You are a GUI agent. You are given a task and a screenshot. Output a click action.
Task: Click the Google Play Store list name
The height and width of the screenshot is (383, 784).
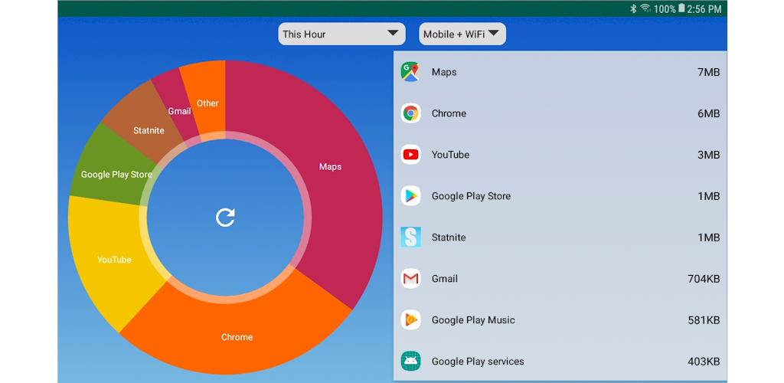[x=471, y=196]
